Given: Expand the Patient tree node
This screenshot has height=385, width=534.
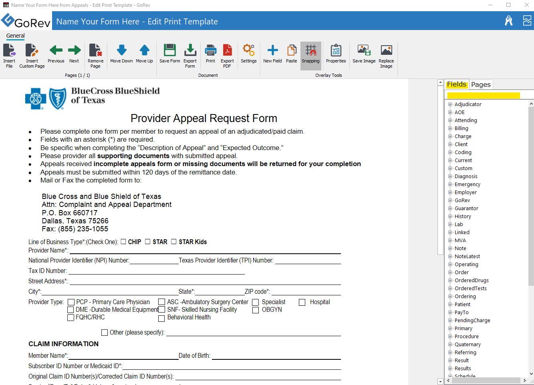Looking at the screenshot, I should click(x=450, y=305).
